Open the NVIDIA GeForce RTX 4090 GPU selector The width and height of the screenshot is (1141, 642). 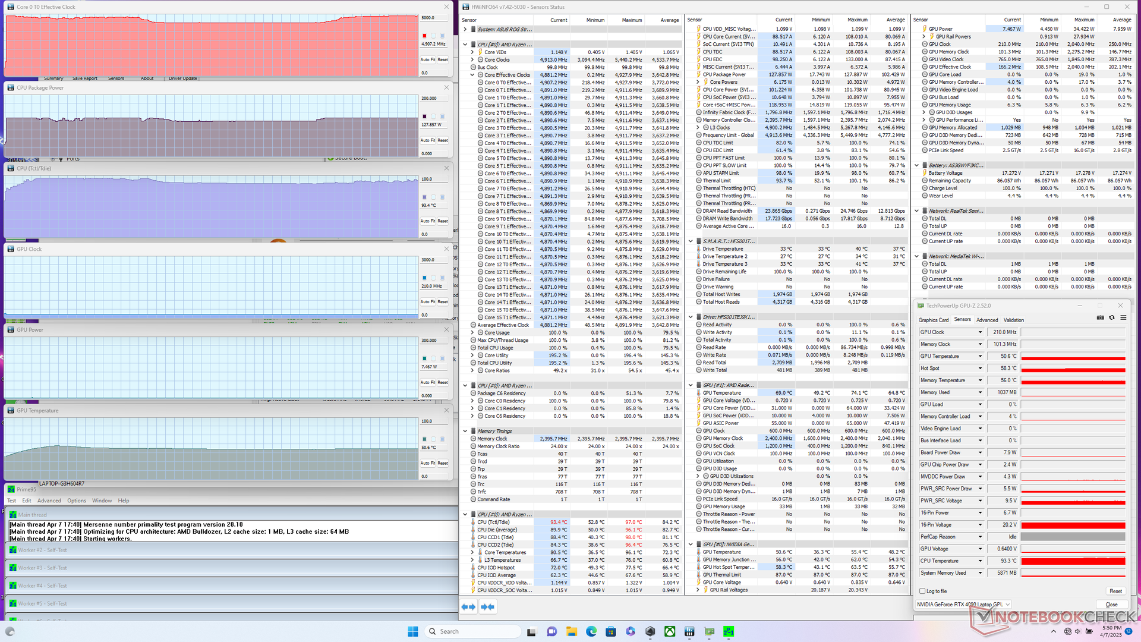[963, 604]
